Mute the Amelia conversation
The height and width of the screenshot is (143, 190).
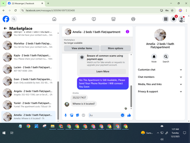(x=154, y=56)
